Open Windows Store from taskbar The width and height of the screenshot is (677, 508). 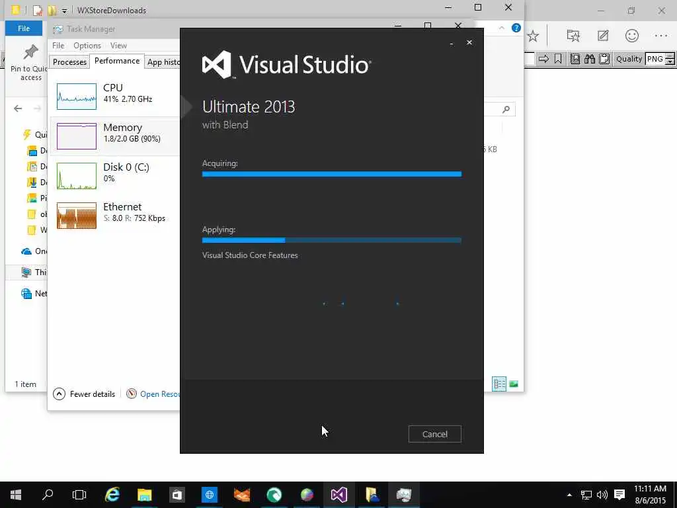click(x=177, y=495)
